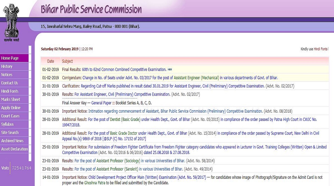The width and height of the screenshot is (334, 186).
Task: Click date 31-01-2019 in Clarification row
Action: pos(51,86)
